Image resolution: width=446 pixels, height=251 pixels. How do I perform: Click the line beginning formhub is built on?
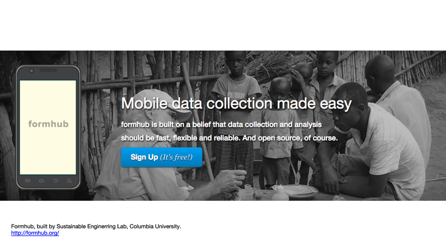pyautogui.click(x=221, y=124)
